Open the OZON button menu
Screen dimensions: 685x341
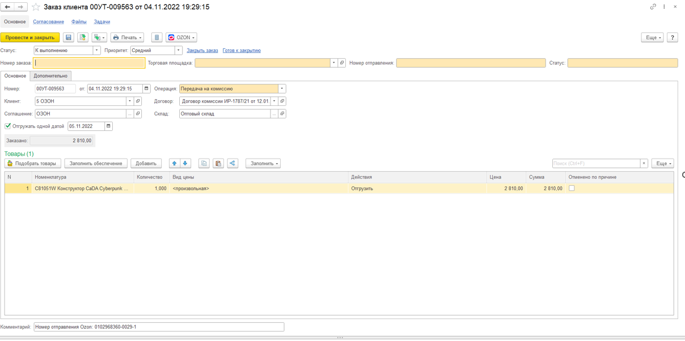coord(181,37)
